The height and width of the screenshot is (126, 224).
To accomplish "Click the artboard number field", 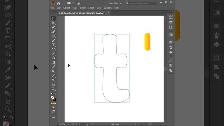I will point(82,124).
